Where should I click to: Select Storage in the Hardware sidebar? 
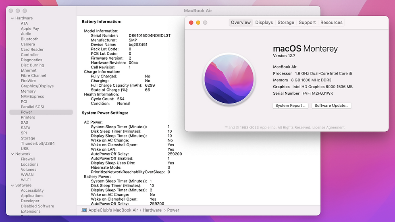pyautogui.click(x=28, y=139)
